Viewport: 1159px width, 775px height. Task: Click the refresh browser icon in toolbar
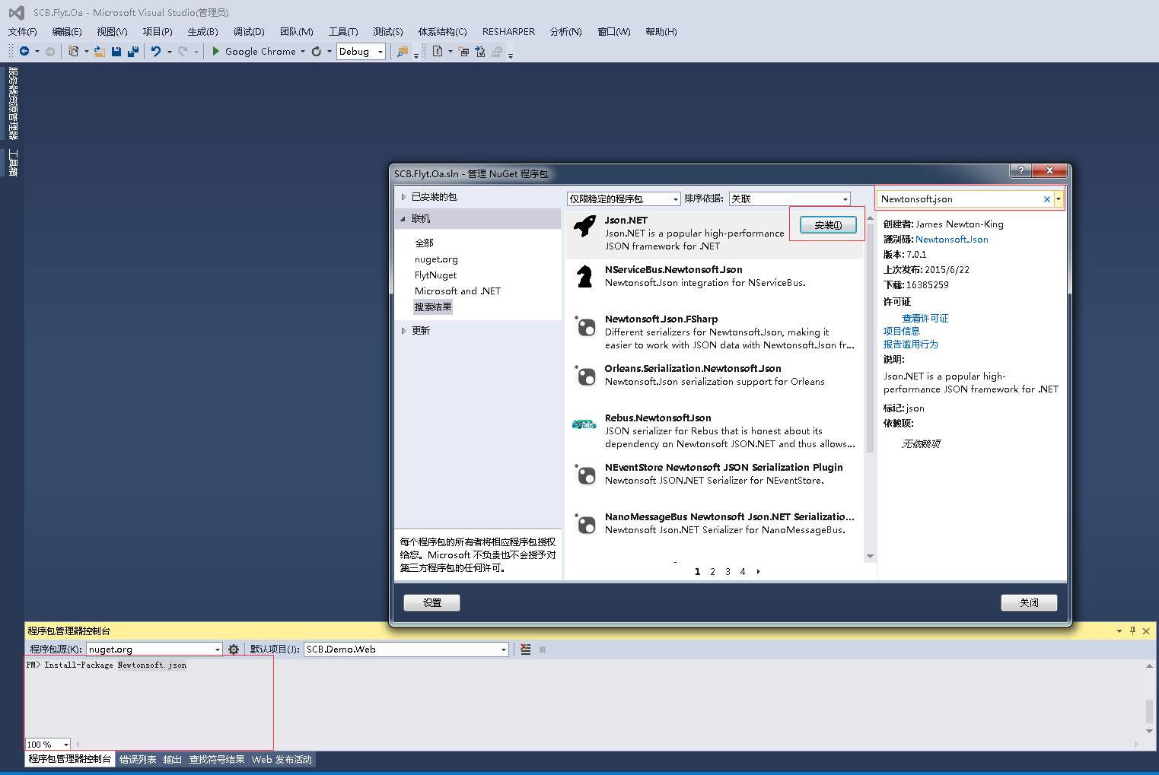point(317,51)
